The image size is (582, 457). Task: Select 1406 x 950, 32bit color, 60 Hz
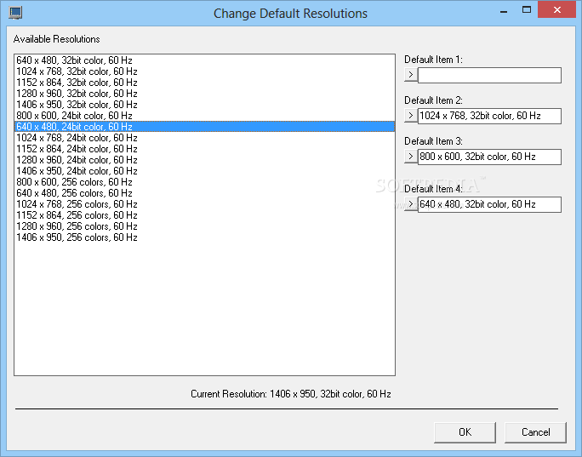pos(204,105)
